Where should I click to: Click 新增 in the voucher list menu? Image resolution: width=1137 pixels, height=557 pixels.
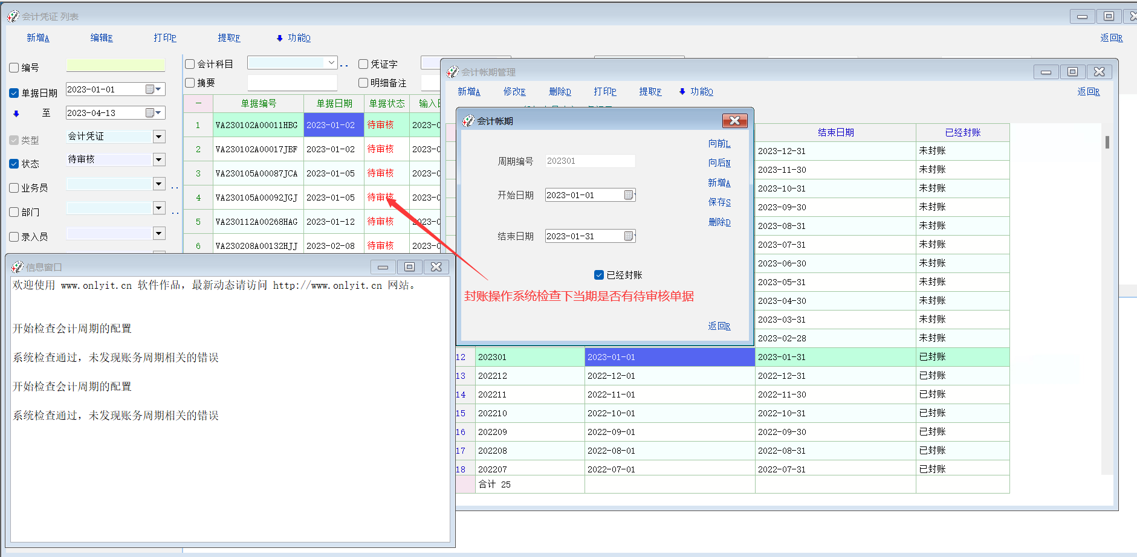37,38
